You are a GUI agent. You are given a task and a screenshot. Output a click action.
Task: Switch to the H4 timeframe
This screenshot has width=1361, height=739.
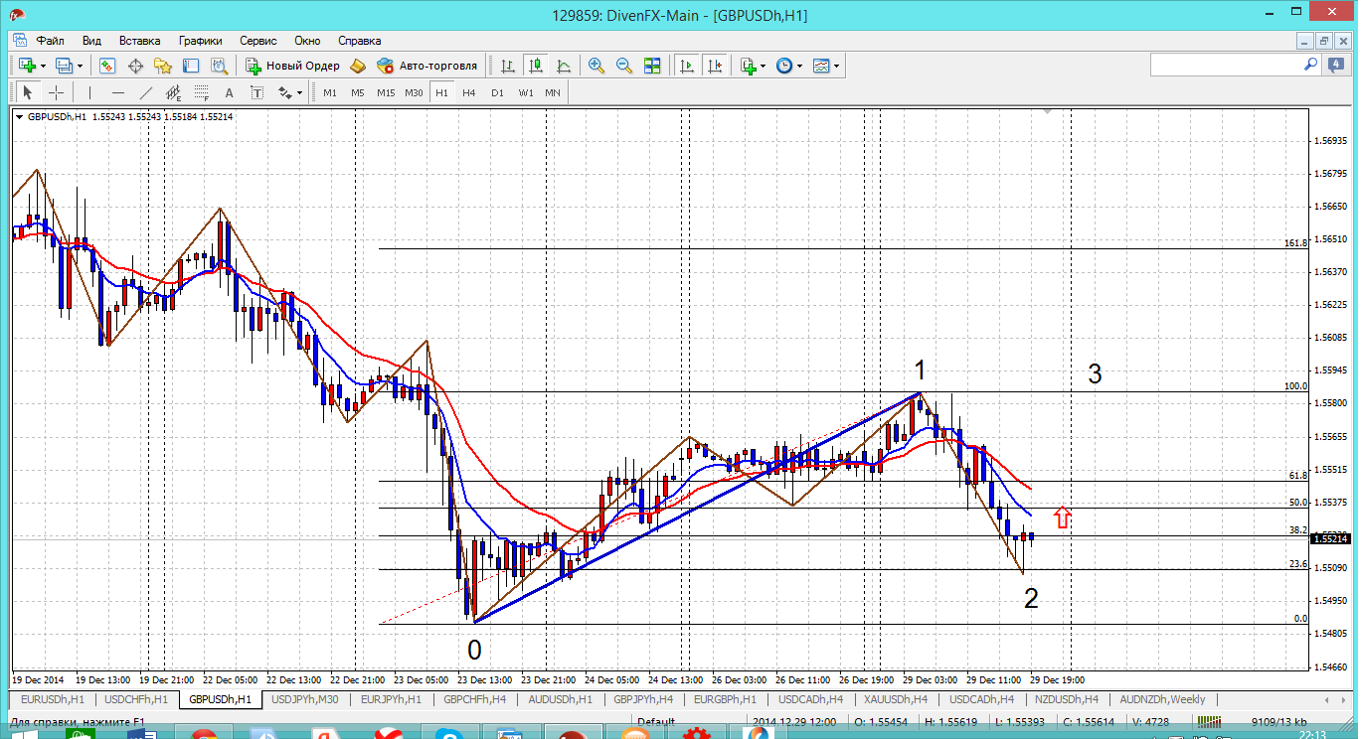click(469, 92)
